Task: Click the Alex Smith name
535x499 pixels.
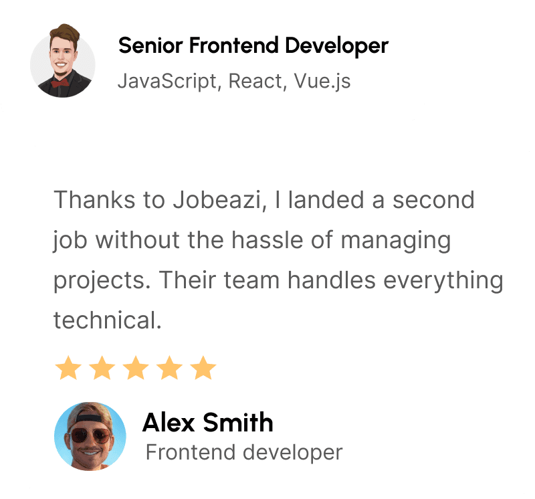Action: (208, 423)
